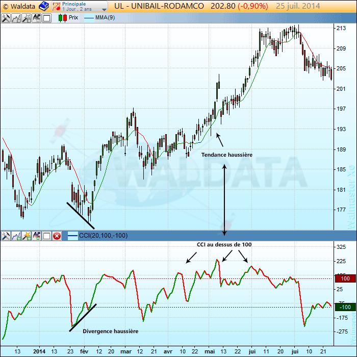Viewport: 357px width, 357px height.
Task: Open the settings tools icon in price panel
Action: pos(6,18)
